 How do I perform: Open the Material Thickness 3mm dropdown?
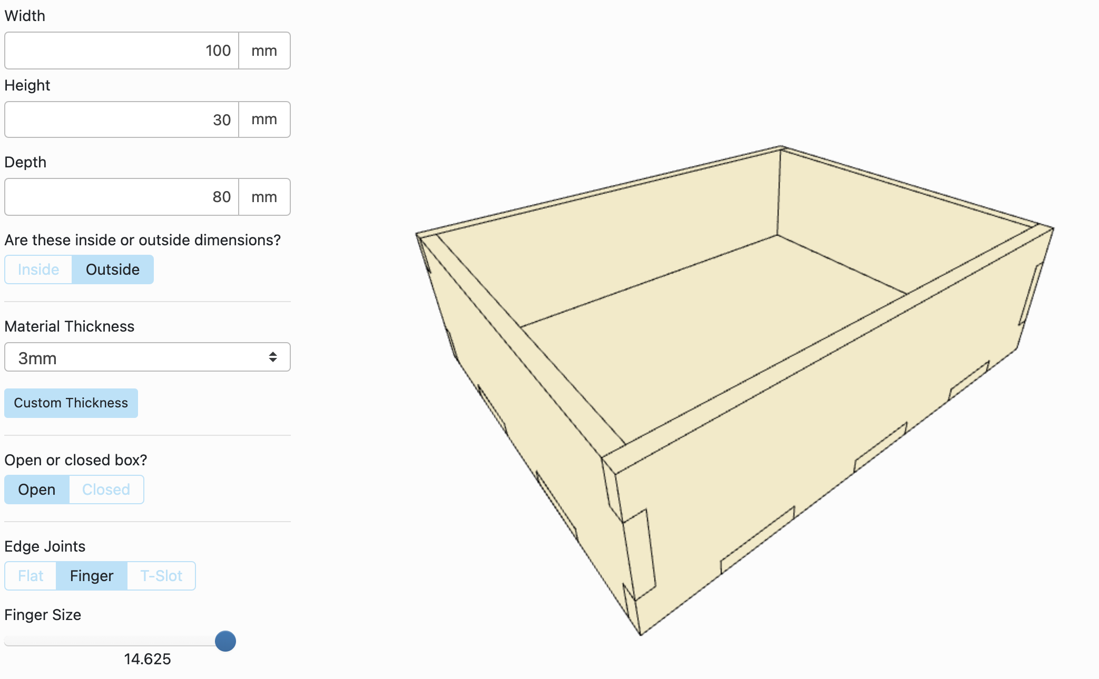click(x=148, y=357)
